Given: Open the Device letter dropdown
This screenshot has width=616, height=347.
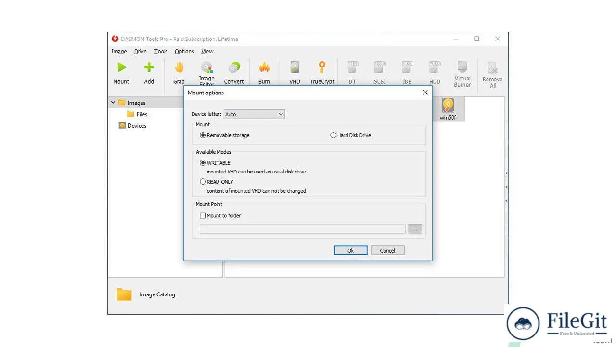Looking at the screenshot, I should pos(254,114).
